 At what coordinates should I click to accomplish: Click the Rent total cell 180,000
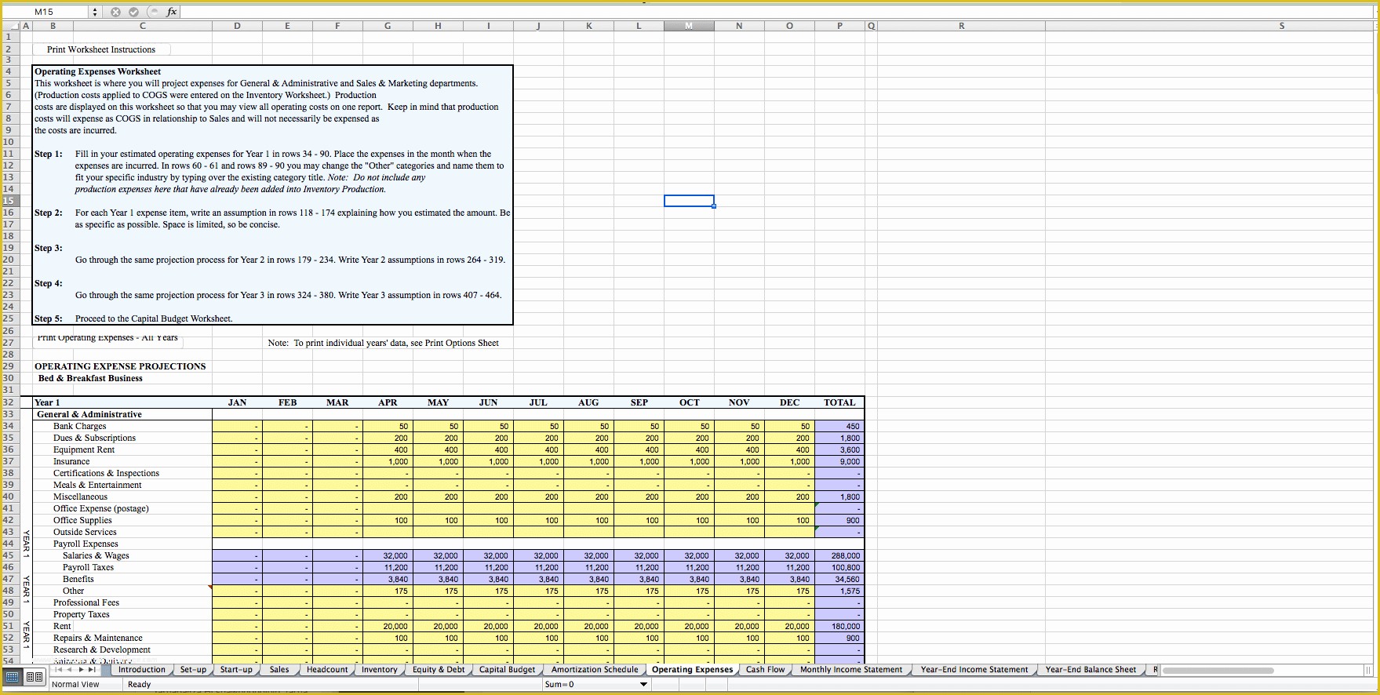click(x=839, y=626)
